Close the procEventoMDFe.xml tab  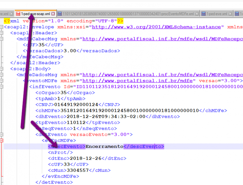click(197, 14)
